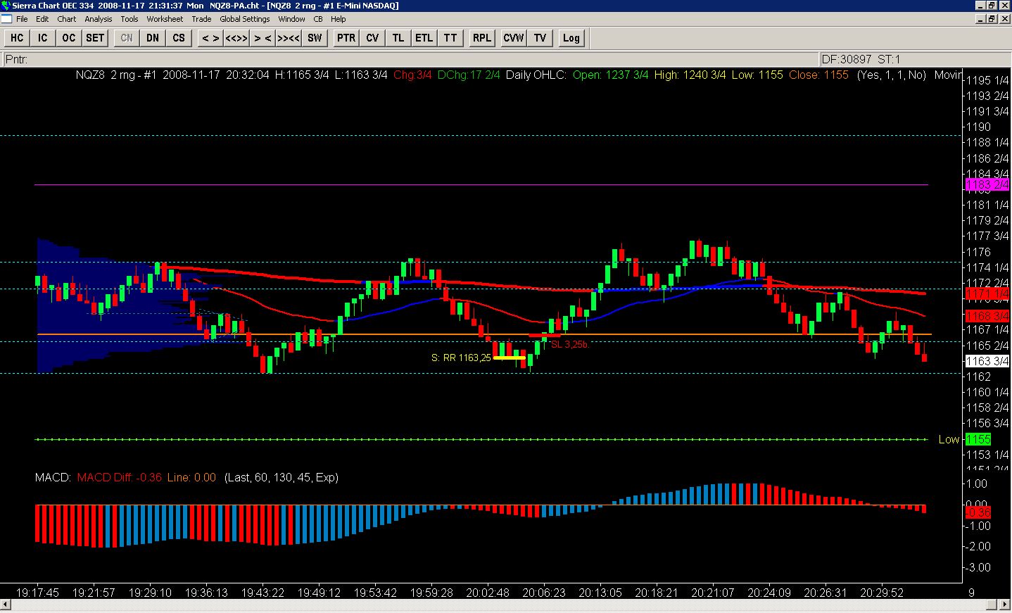Screen dimensions: 1012x613
Task: Open the Global Settings menu
Action: pyautogui.click(x=244, y=19)
